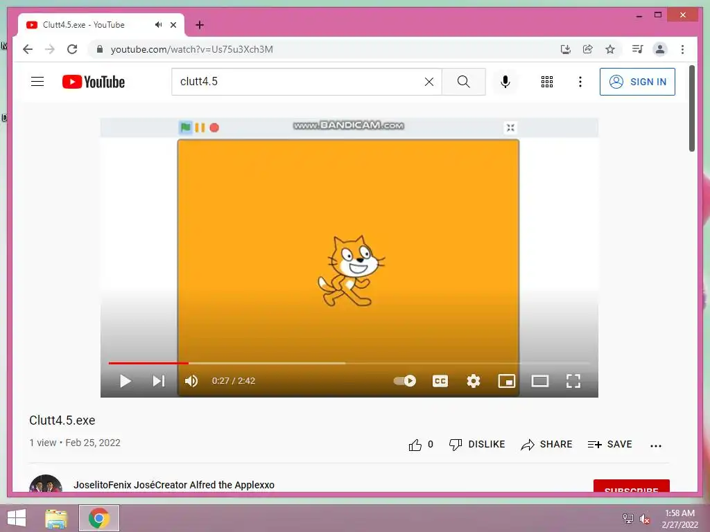Image resolution: width=710 pixels, height=532 pixels.
Task: Click the exit fullscreen icon in Scratch video
Action: click(510, 127)
